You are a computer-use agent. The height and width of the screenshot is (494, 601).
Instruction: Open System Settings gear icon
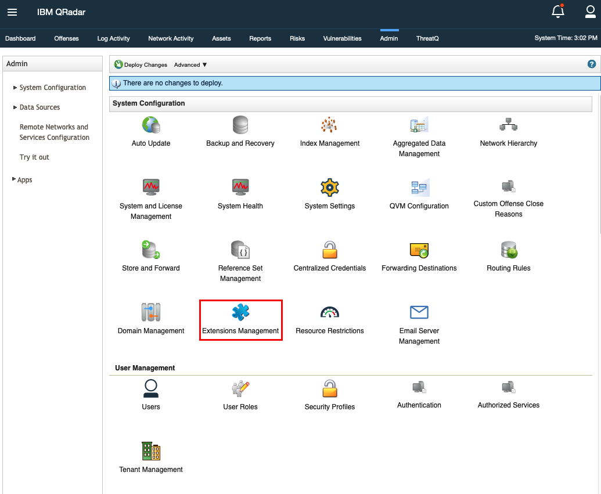pos(330,187)
